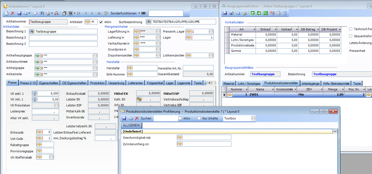The image size is (372, 174).
Task: Enable the Nur Inhalte checkbox
Action: pos(199,118)
